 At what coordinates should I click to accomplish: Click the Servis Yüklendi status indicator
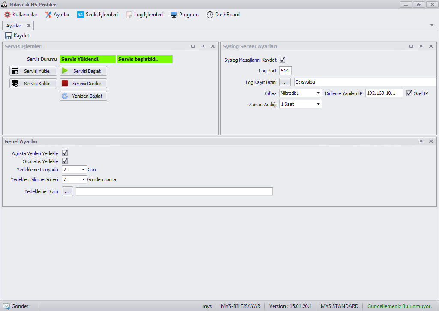(87, 59)
